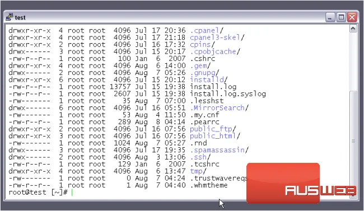Viewport: 364px width, 211px height.
Task: Click the 13:47 timestamp of tmp
Action: [x=175, y=171]
